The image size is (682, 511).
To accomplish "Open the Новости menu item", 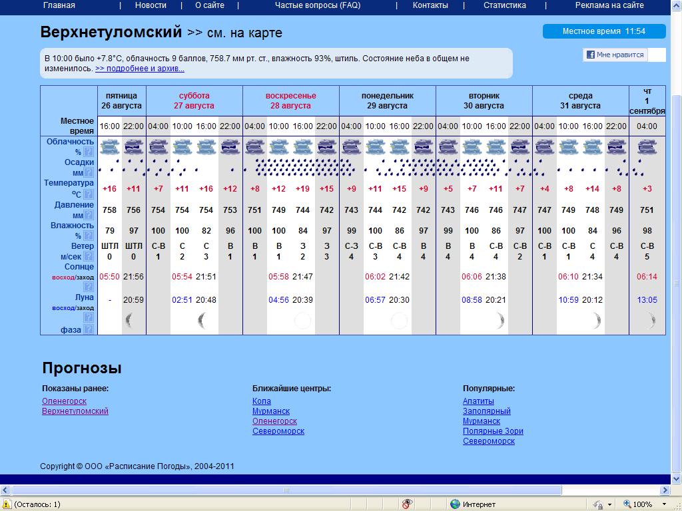I will tap(151, 5).
